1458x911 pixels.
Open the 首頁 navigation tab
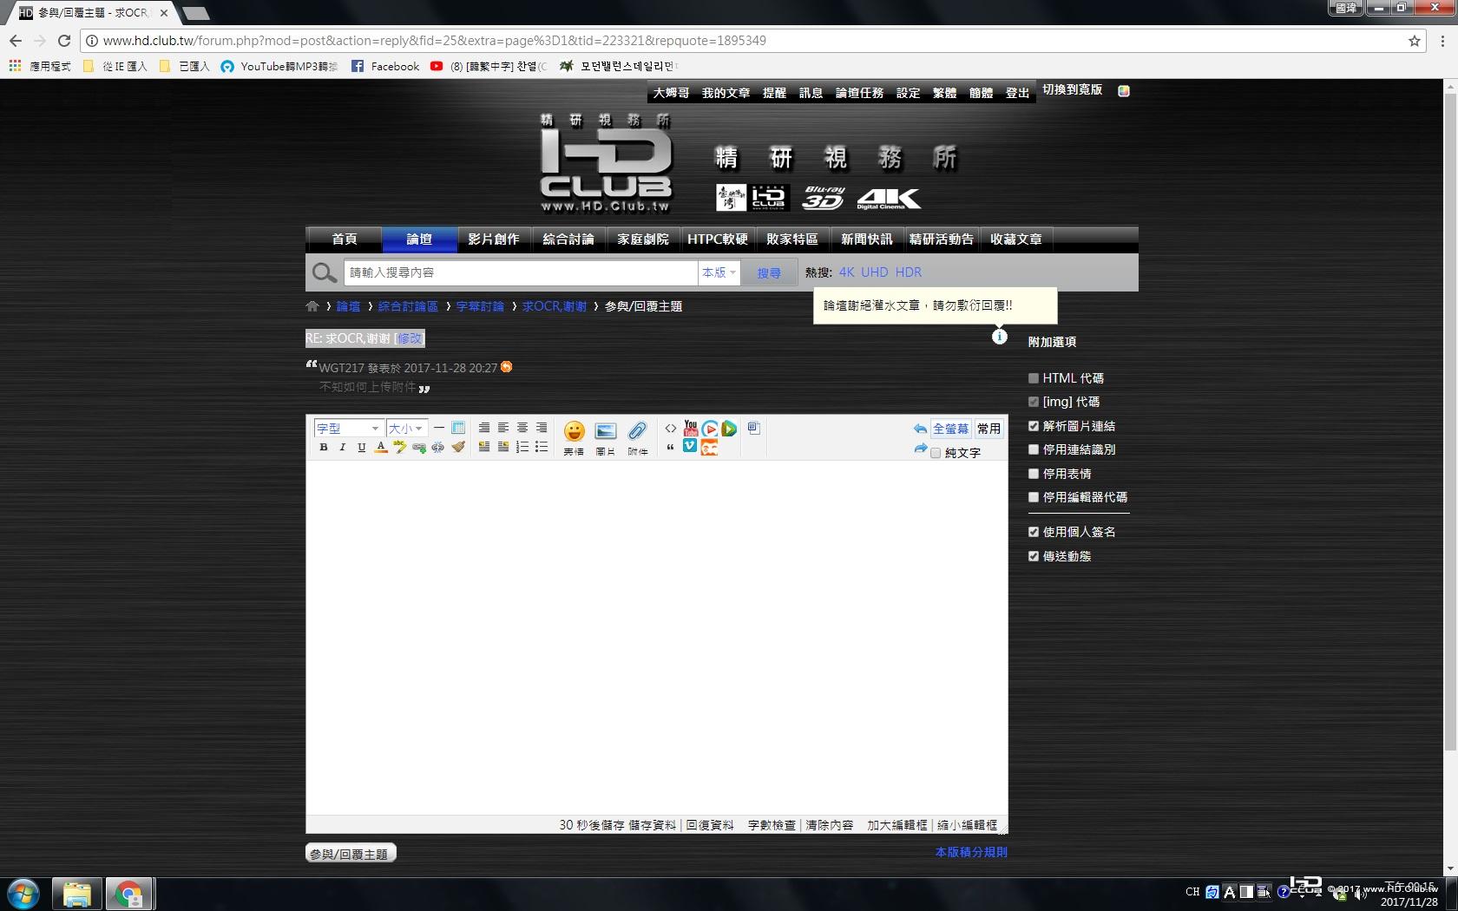click(x=345, y=239)
